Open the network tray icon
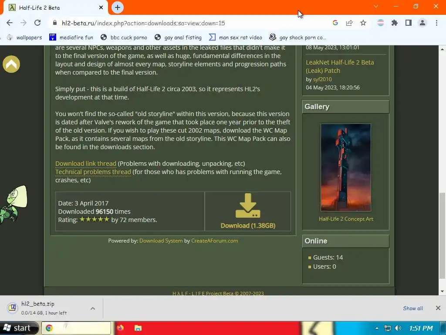 coord(387,328)
